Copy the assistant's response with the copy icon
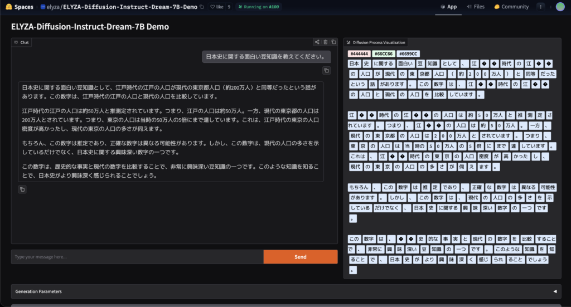Screen dimensions: 571x307 (x=22, y=189)
